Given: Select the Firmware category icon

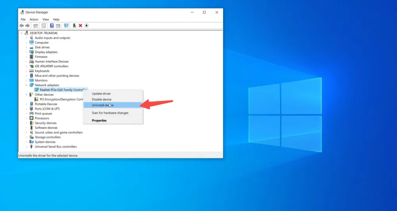Looking at the screenshot, I should click(31, 57).
